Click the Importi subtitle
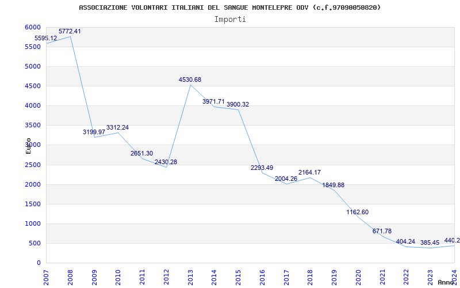The height and width of the screenshot is (288, 460). (230, 20)
